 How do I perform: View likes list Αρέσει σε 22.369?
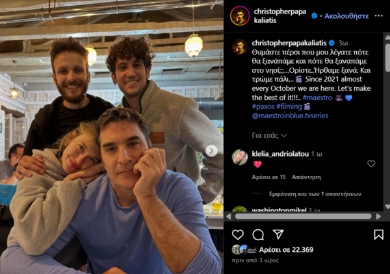[x=286, y=250]
